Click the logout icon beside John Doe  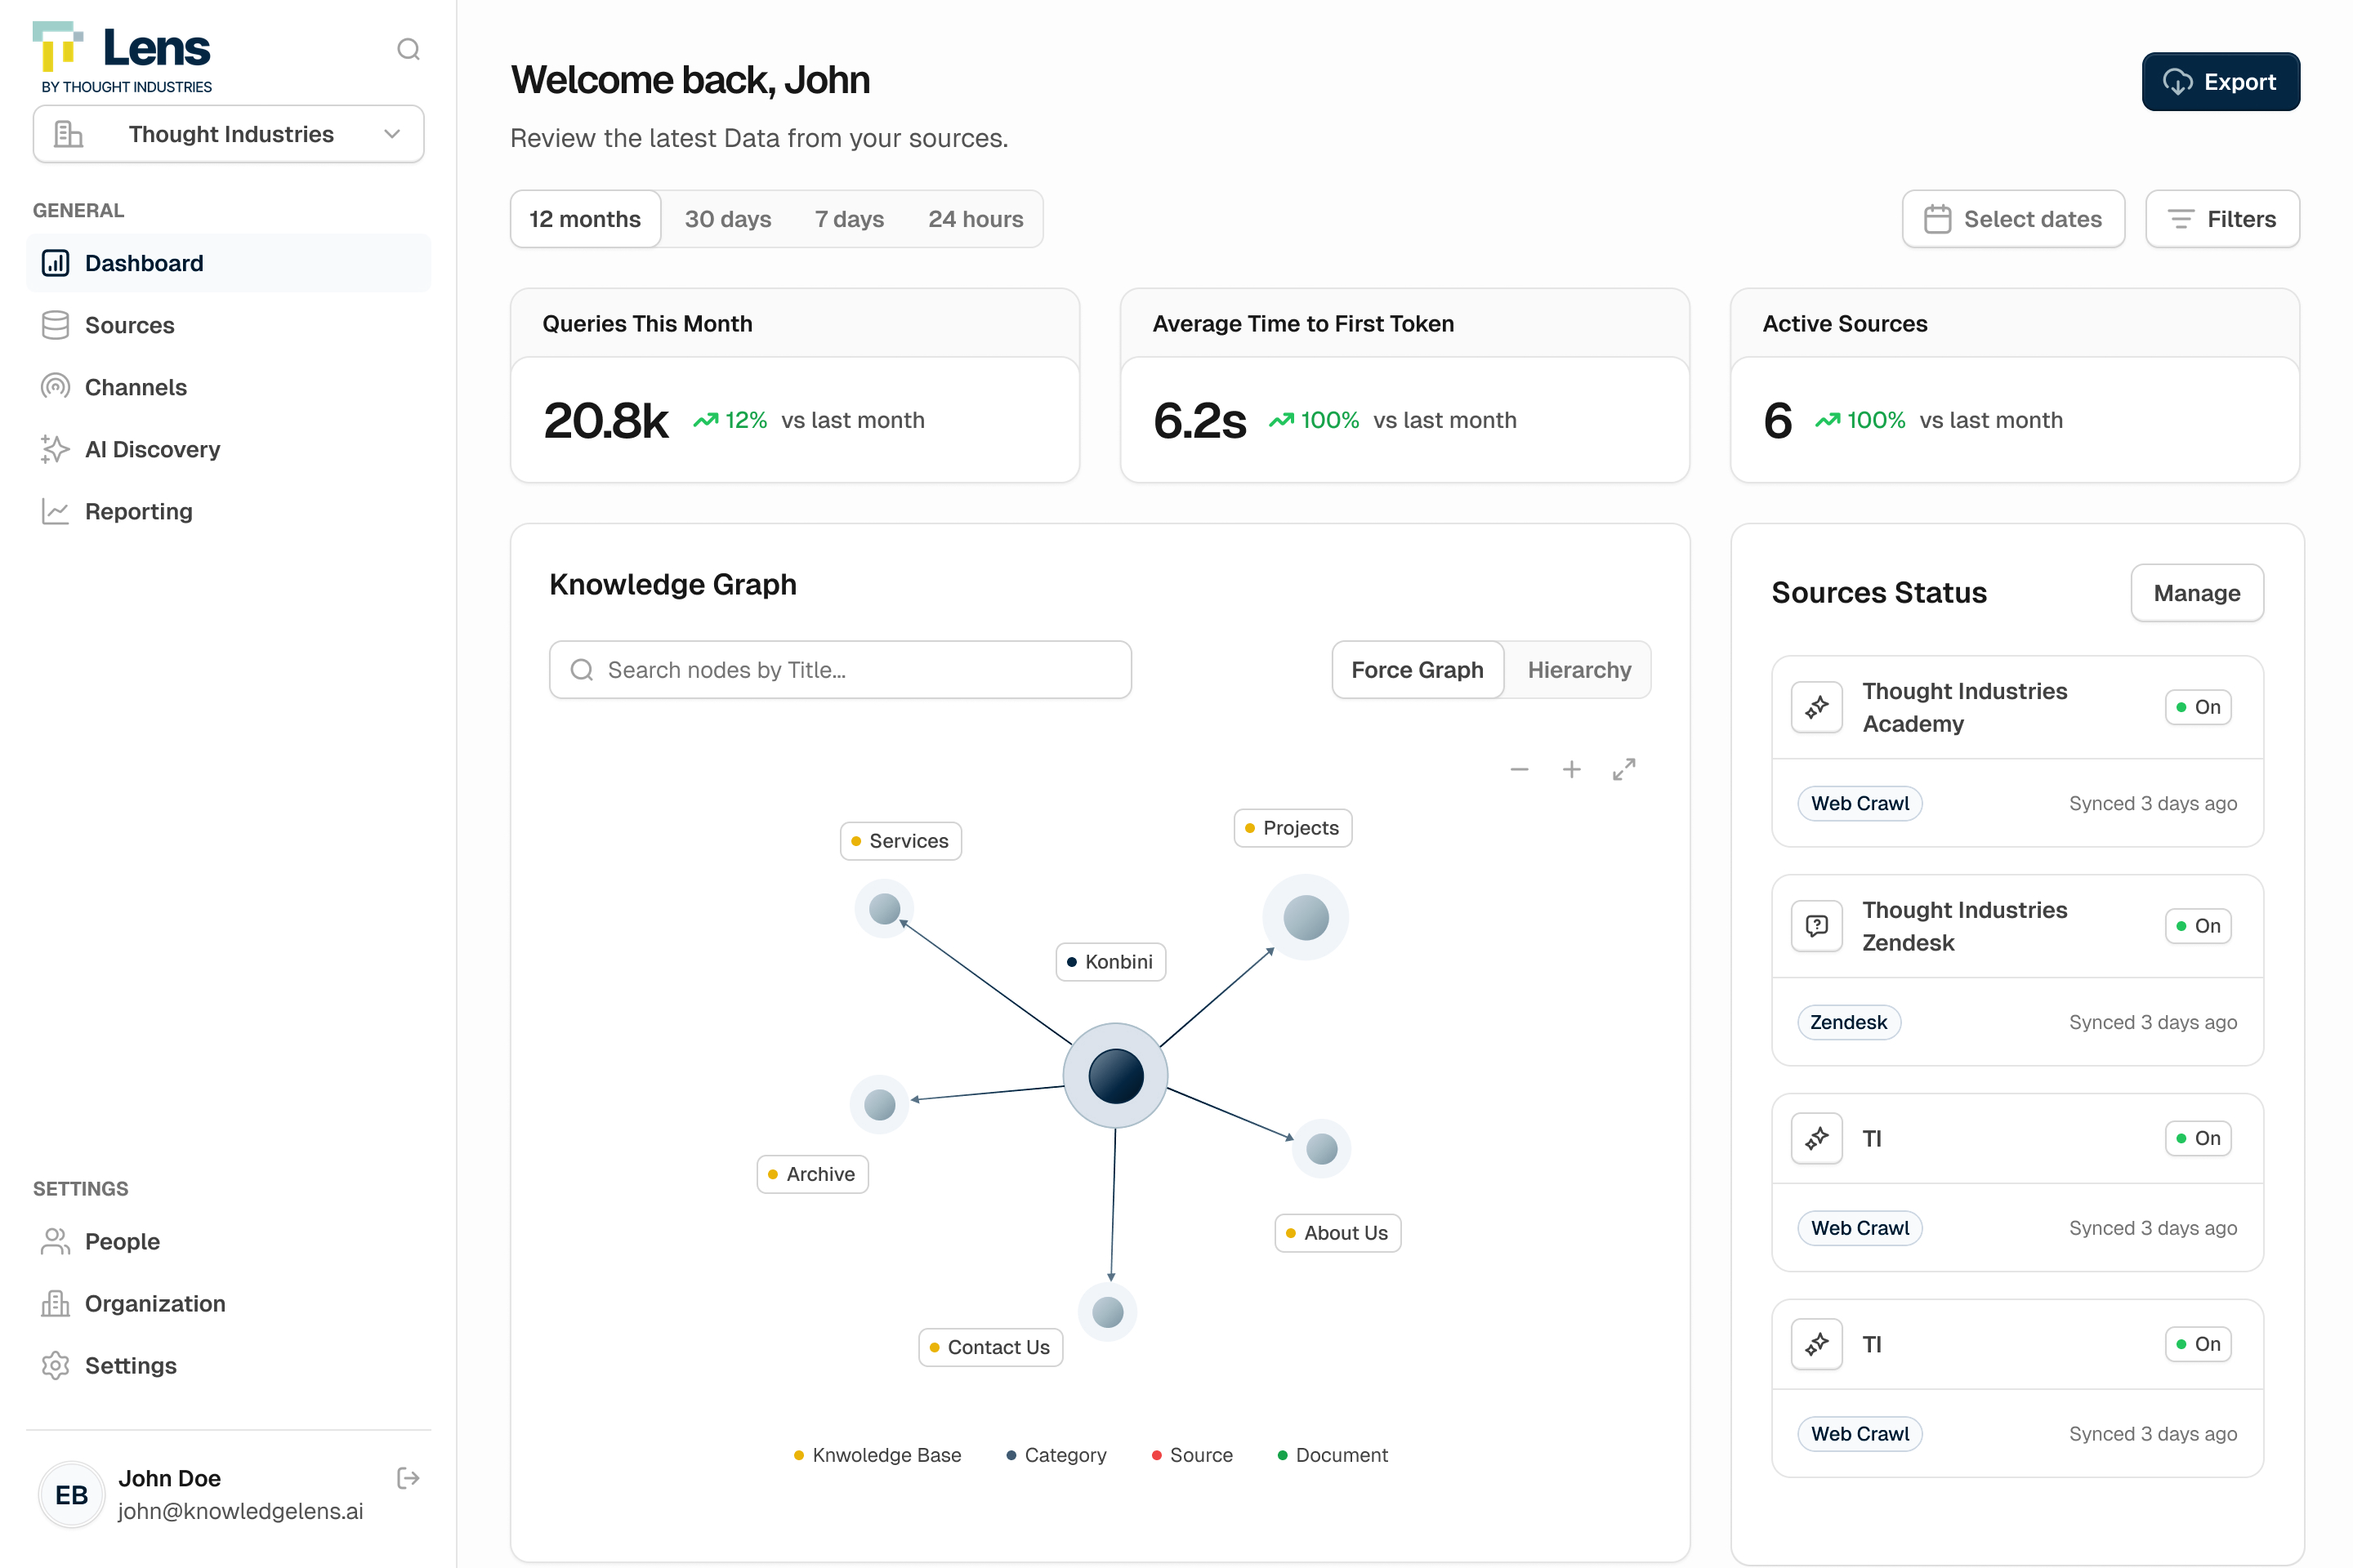tap(409, 1478)
